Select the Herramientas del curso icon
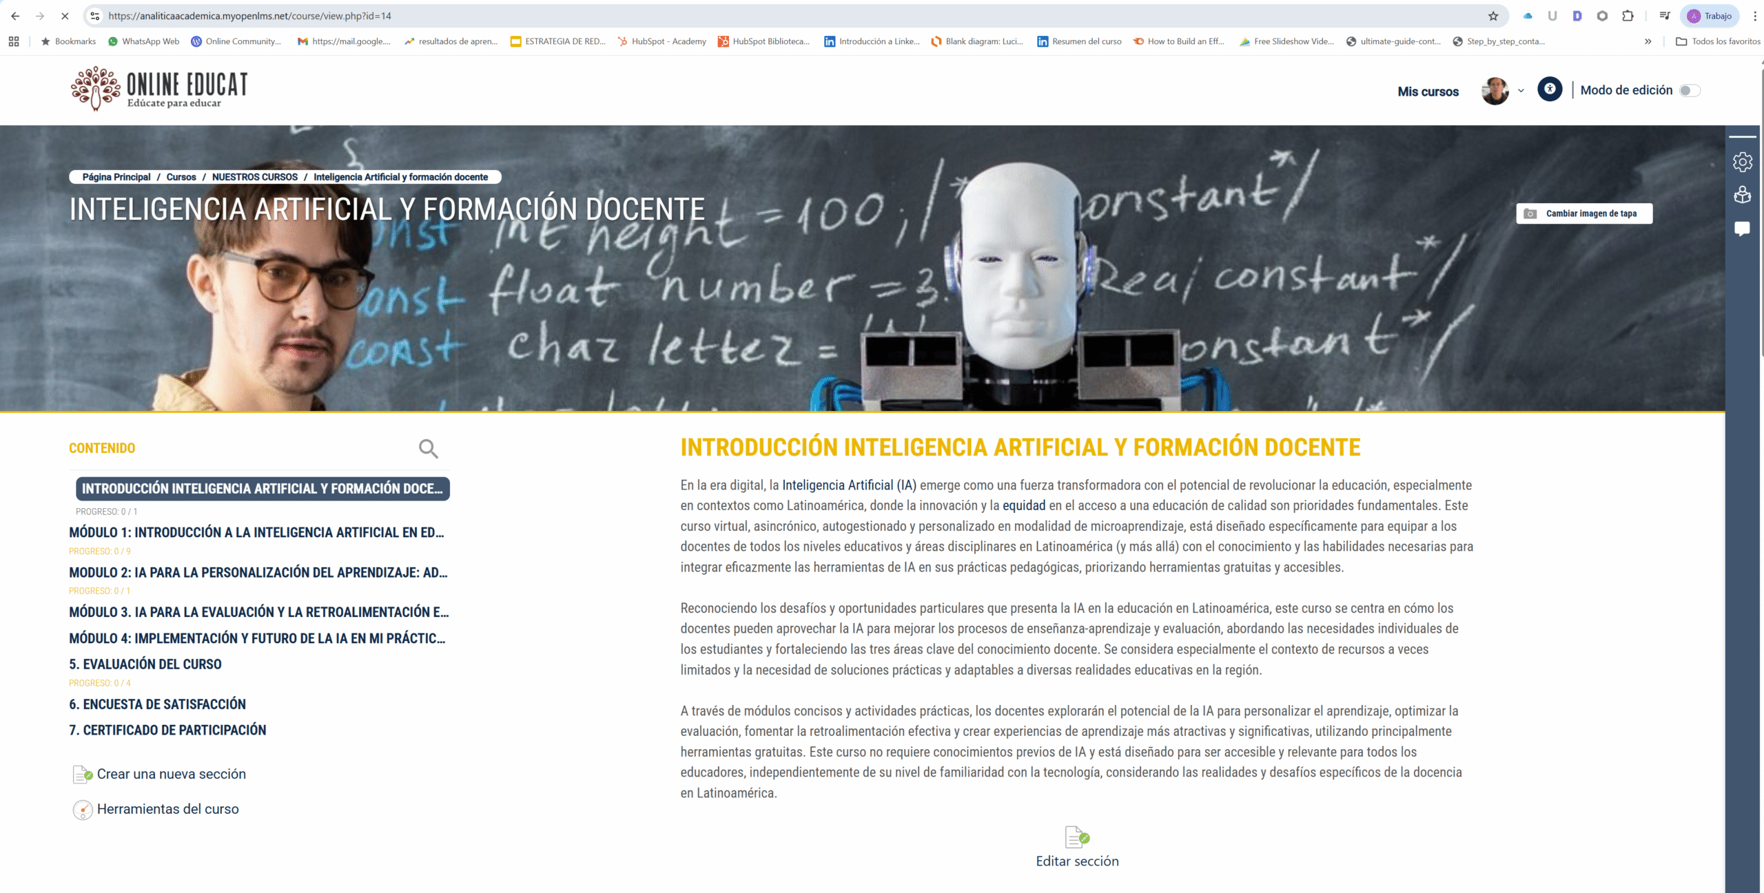This screenshot has width=1764, height=893. coord(82,810)
